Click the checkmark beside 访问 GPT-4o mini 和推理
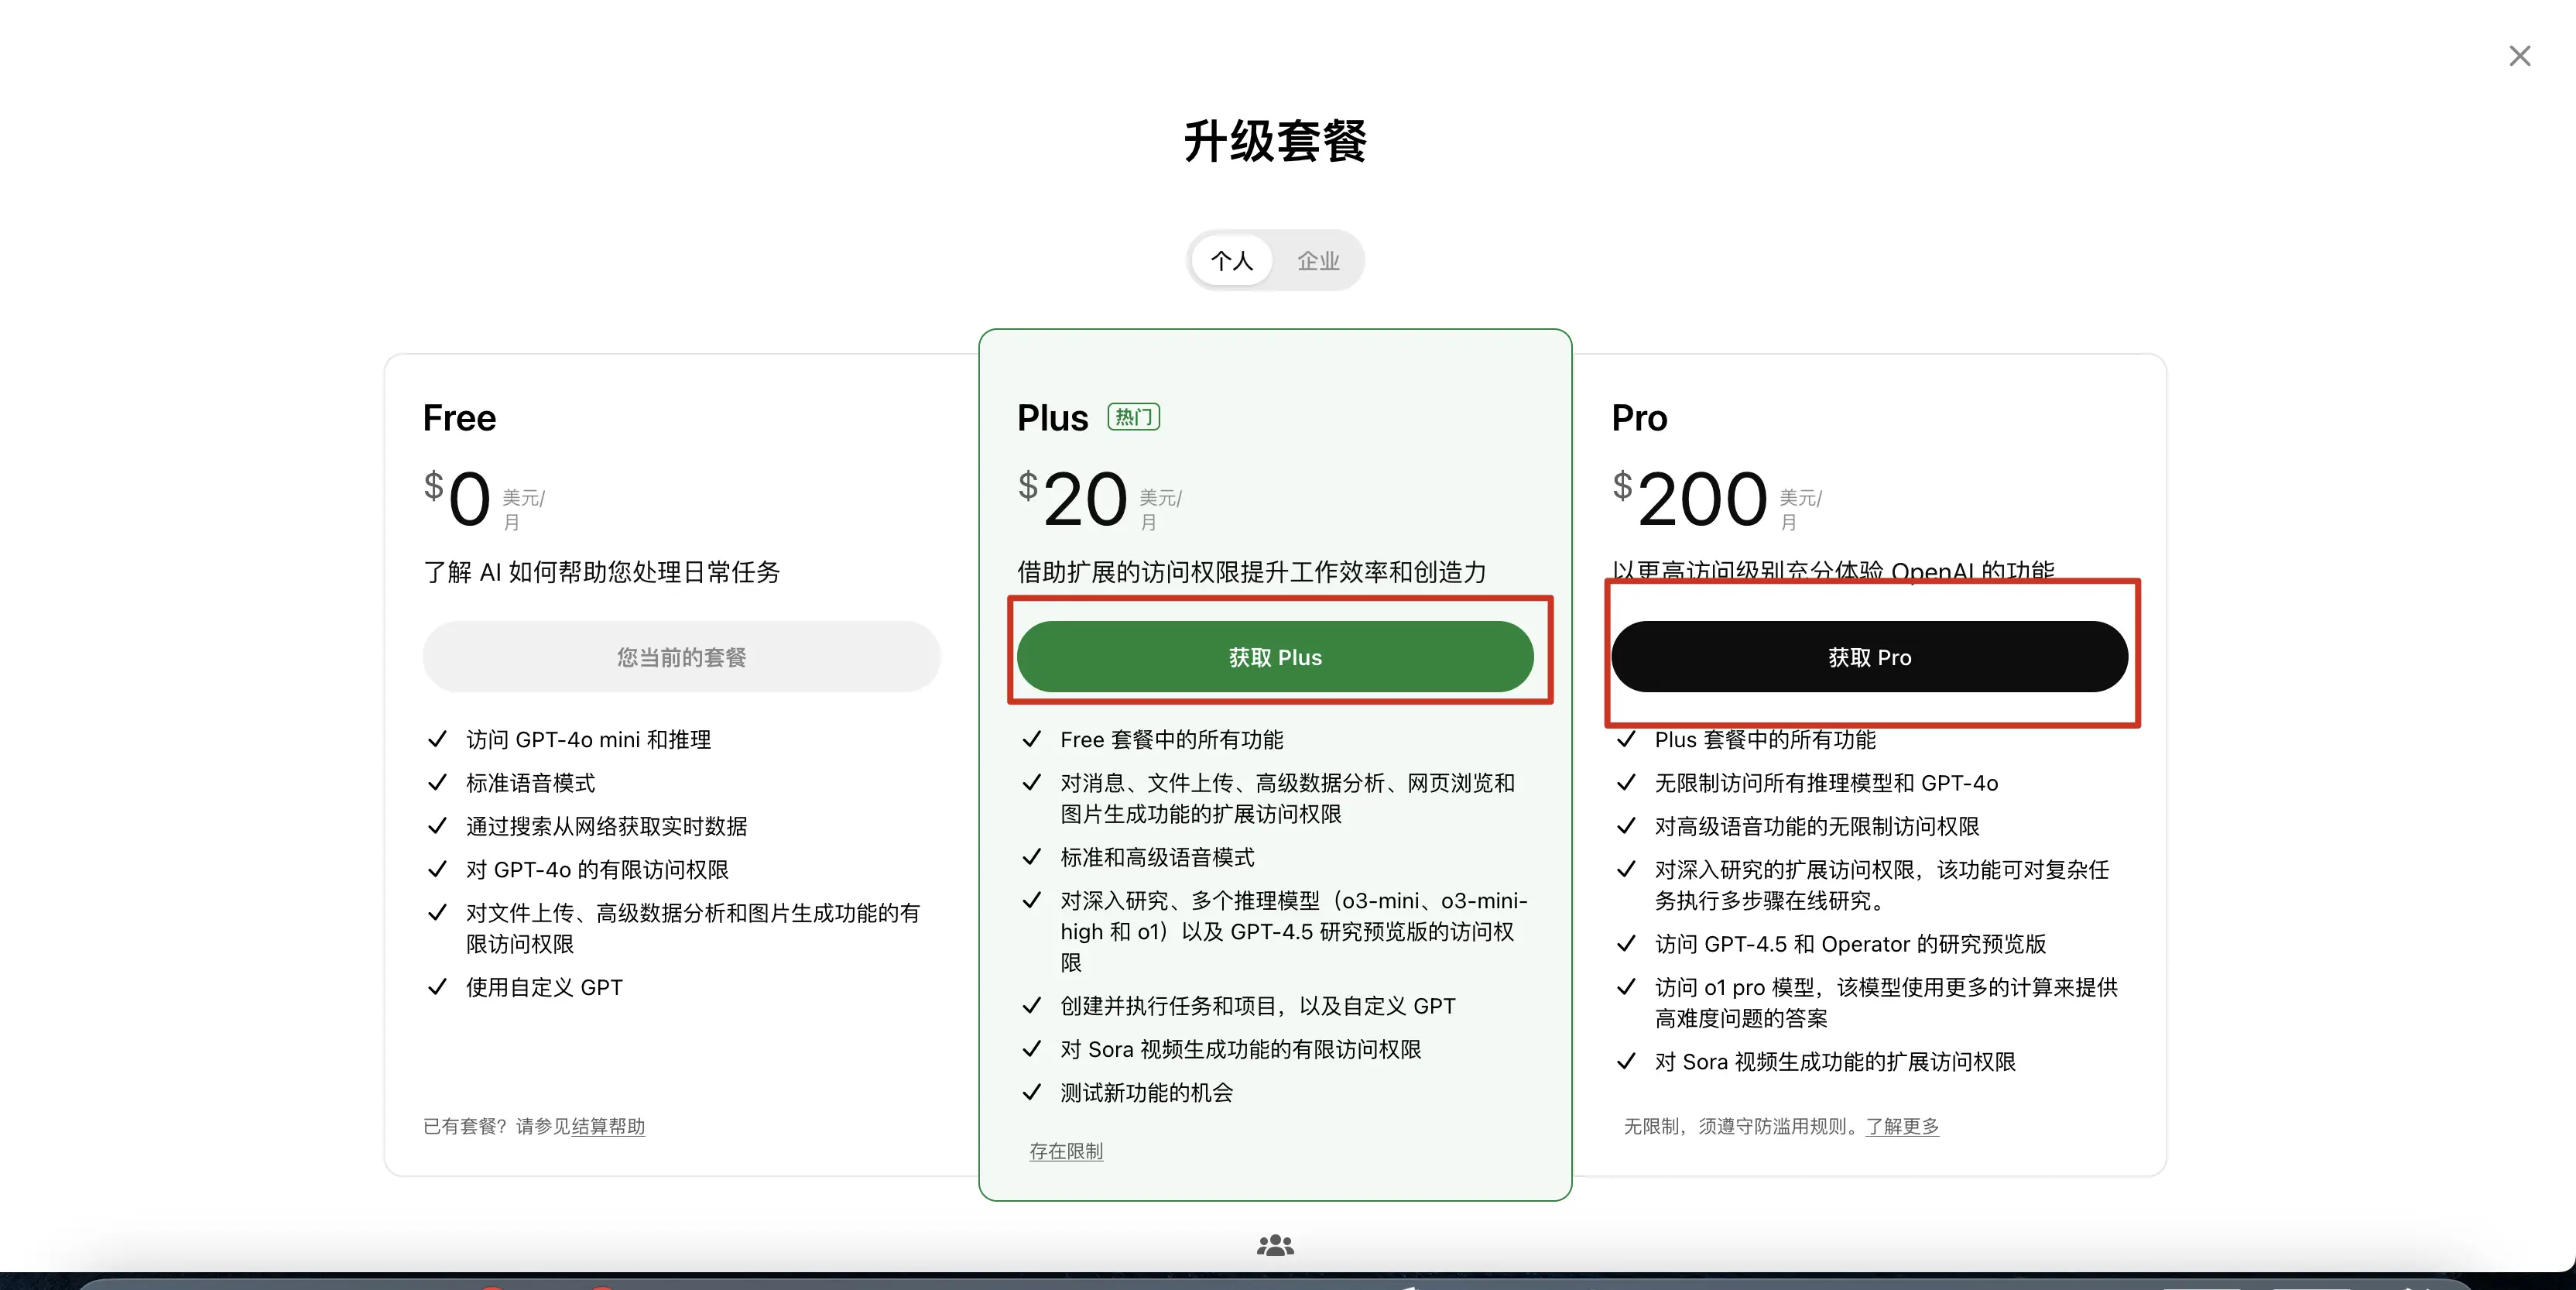The image size is (2576, 1290). click(437, 740)
